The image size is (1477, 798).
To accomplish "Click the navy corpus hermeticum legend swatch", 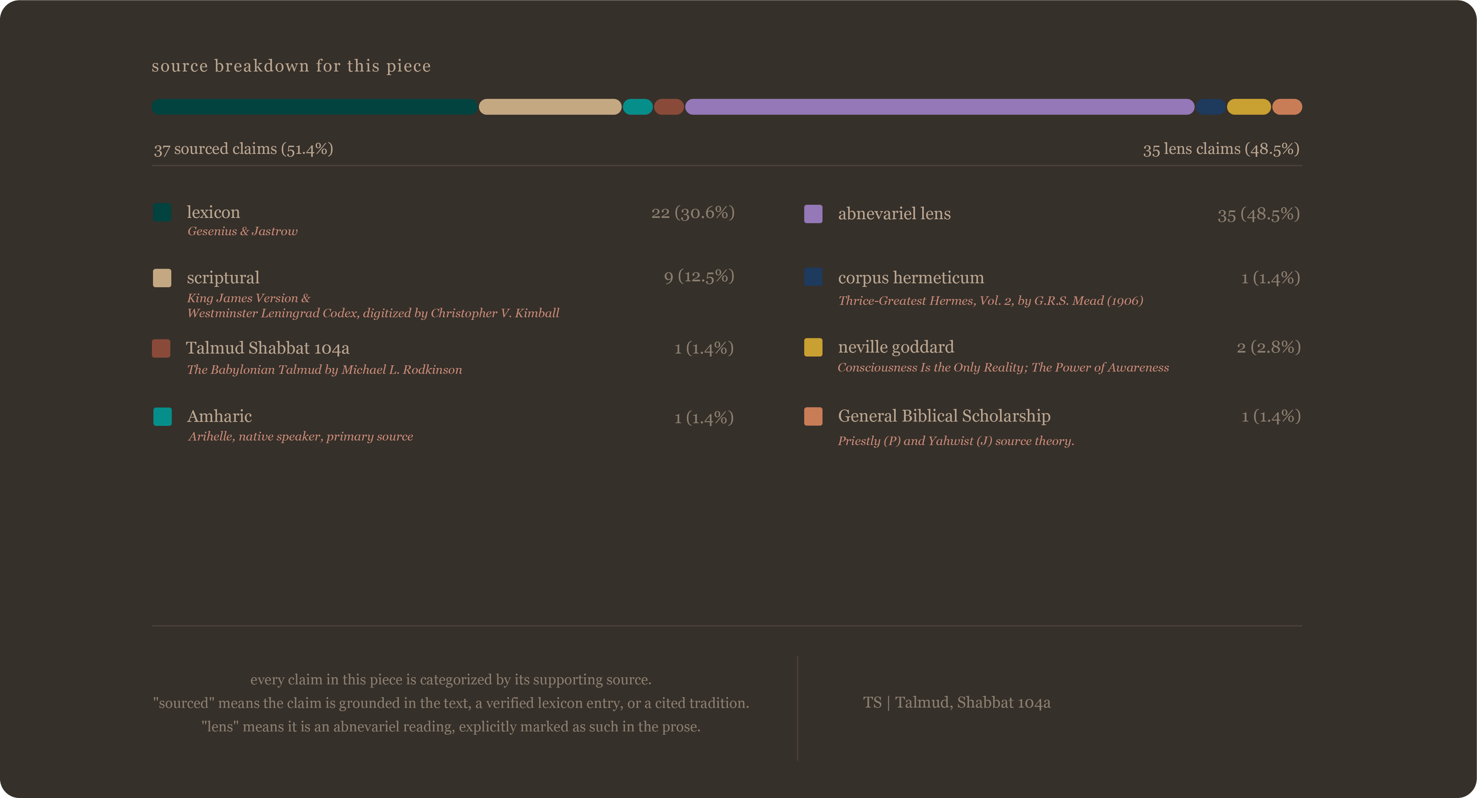I will [x=814, y=276].
